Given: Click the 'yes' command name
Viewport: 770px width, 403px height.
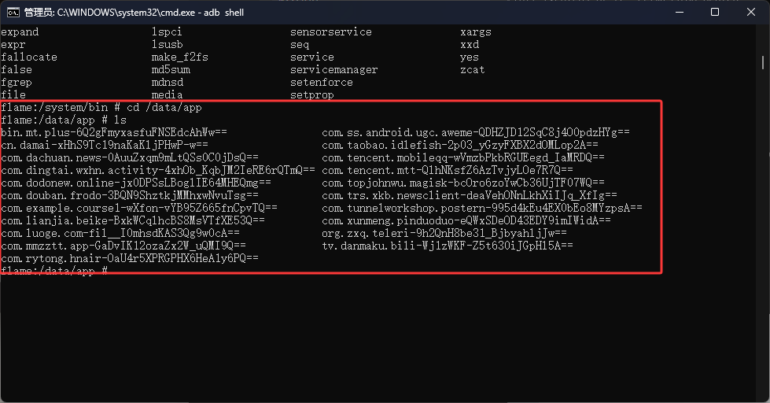Looking at the screenshot, I should coord(470,57).
